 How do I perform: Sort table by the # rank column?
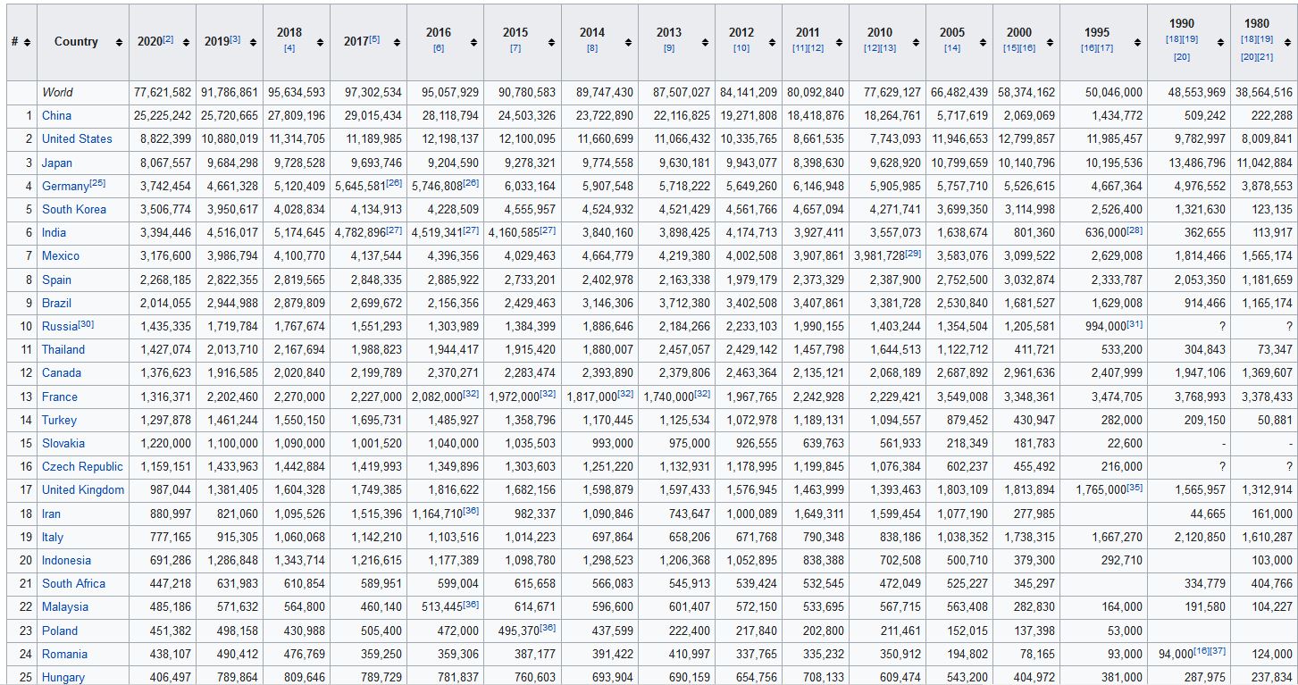(x=27, y=42)
